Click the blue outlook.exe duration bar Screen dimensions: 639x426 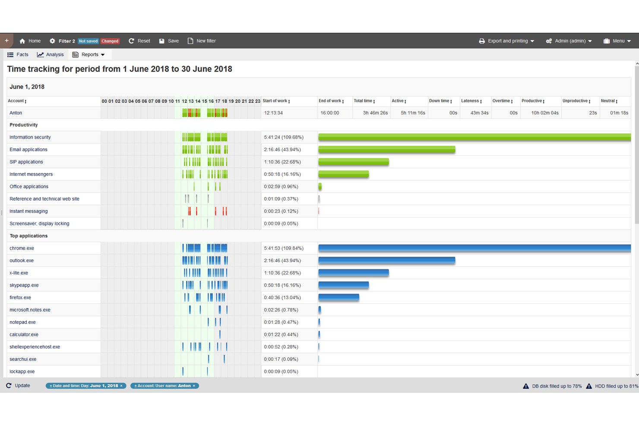[x=387, y=261]
